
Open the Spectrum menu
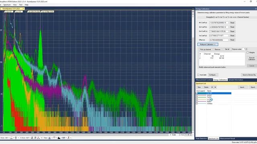(7, 5)
